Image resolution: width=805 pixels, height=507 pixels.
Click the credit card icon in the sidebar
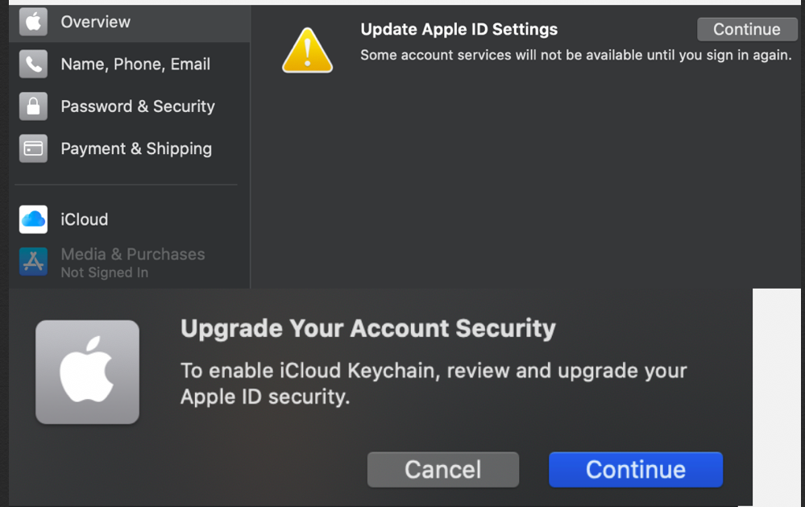[33, 148]
